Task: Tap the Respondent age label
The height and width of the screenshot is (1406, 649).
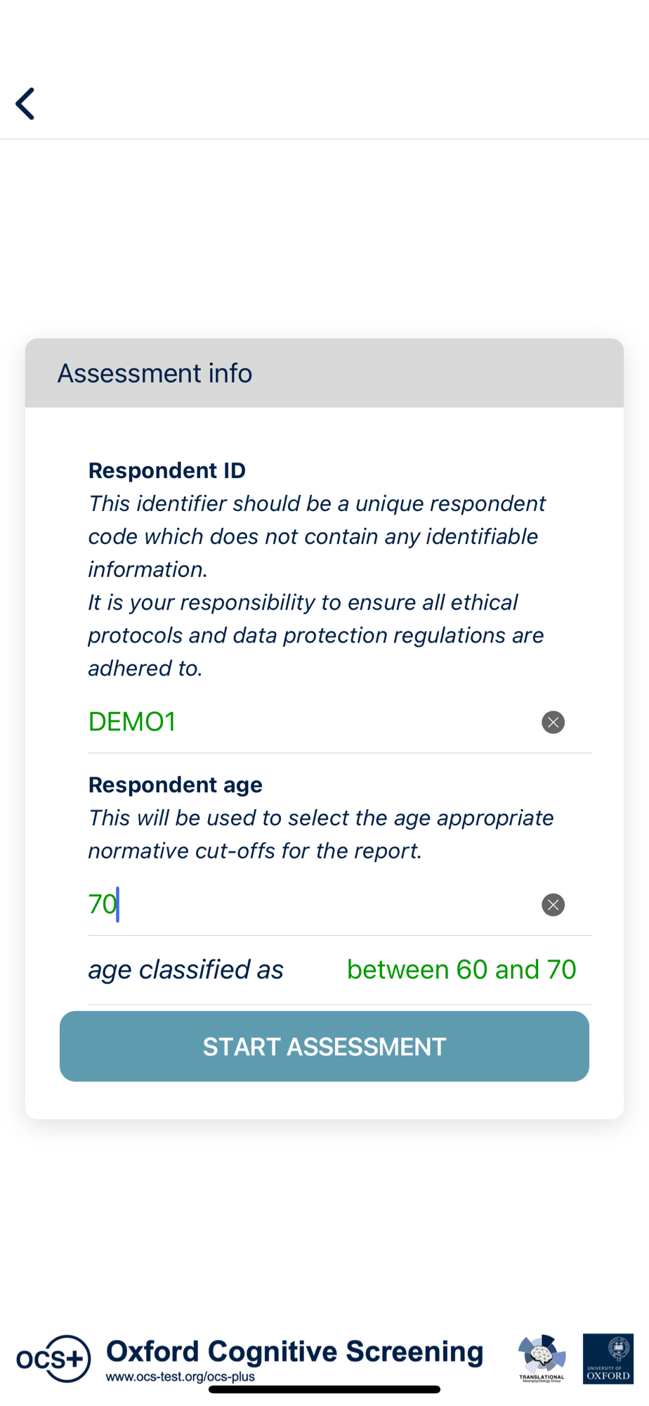Action: point(176,785)
